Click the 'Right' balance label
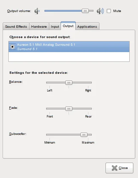Image resolution: width=138 pixels, height=178 pixels. pos(88,91)
